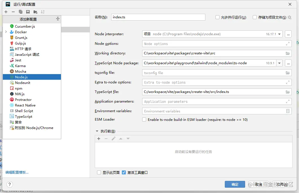Open the 编辑配置模板 link
Screen dimensions: 299x193
pos(17,172)
